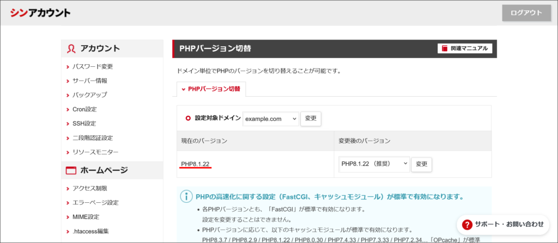Click the red circle beside 設定対象ドメイン
The width and height of the screenshot is (558, 243).
click(x=188, y=119)
